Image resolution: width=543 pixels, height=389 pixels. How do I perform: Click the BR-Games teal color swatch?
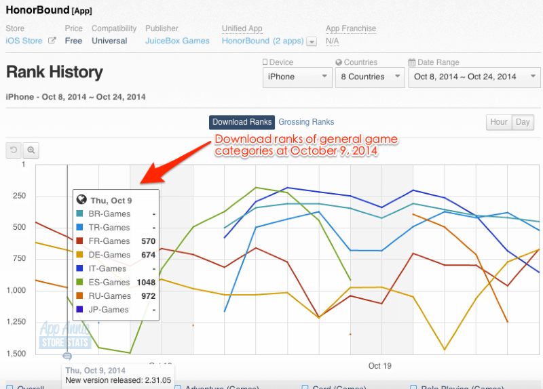(79, 213)
